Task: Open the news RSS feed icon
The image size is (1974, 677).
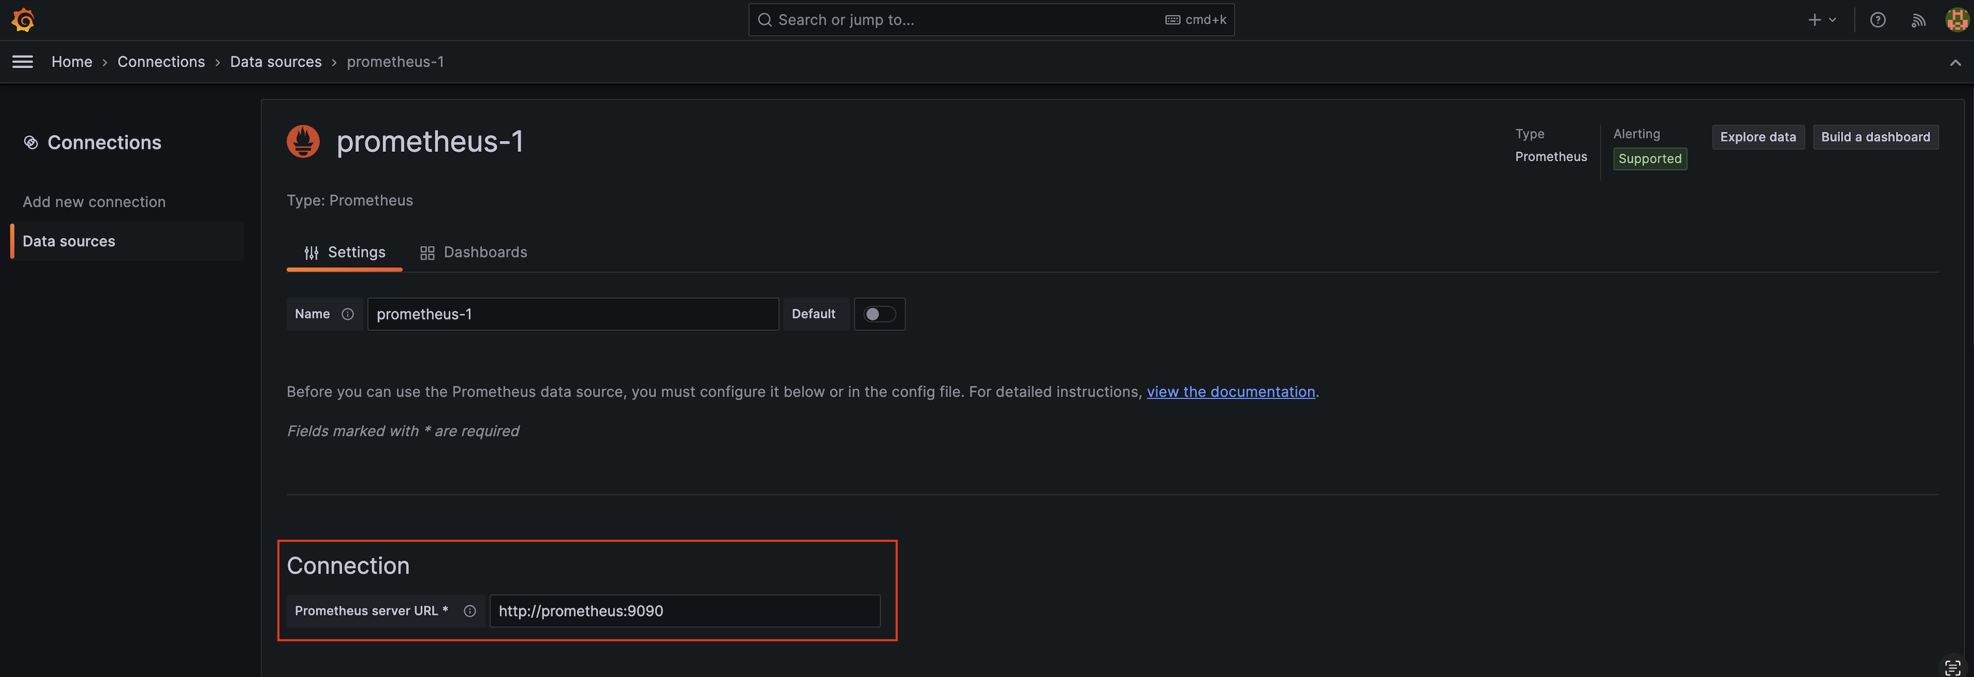Action: click(1918, 20)
